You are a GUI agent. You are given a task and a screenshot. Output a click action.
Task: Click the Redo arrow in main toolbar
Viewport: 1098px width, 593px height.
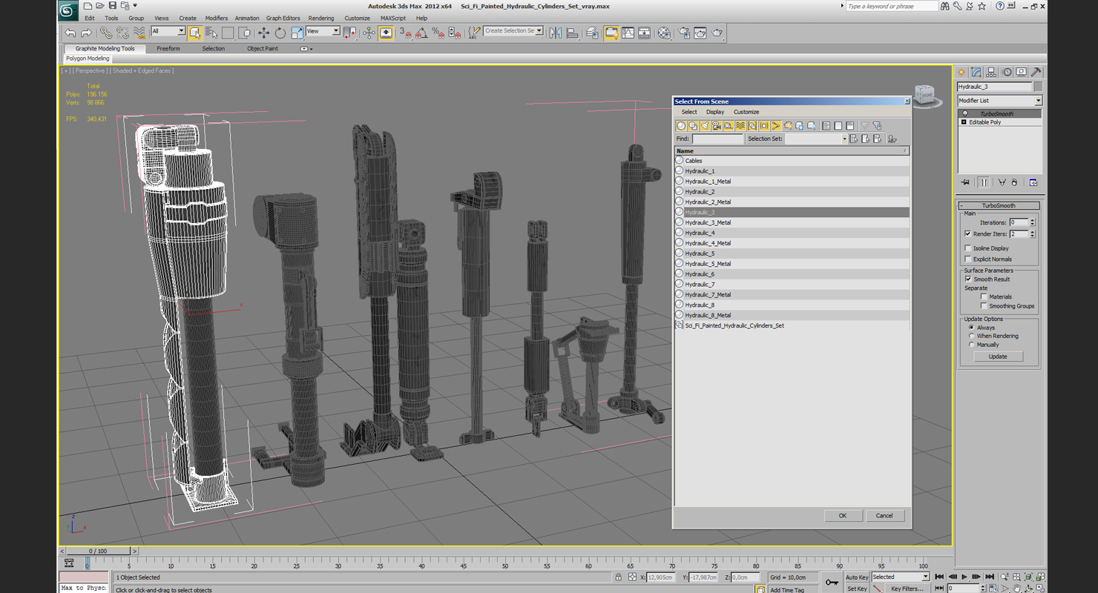click(86, 33)
